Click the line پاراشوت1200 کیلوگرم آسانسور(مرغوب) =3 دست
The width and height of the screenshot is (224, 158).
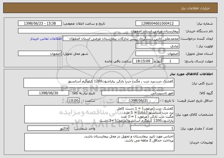tap(136, 121)
